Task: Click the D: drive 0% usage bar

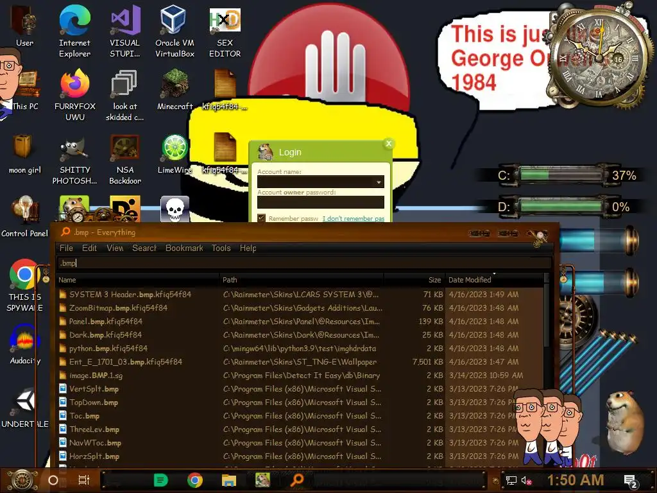Action: tap(561, 206)
